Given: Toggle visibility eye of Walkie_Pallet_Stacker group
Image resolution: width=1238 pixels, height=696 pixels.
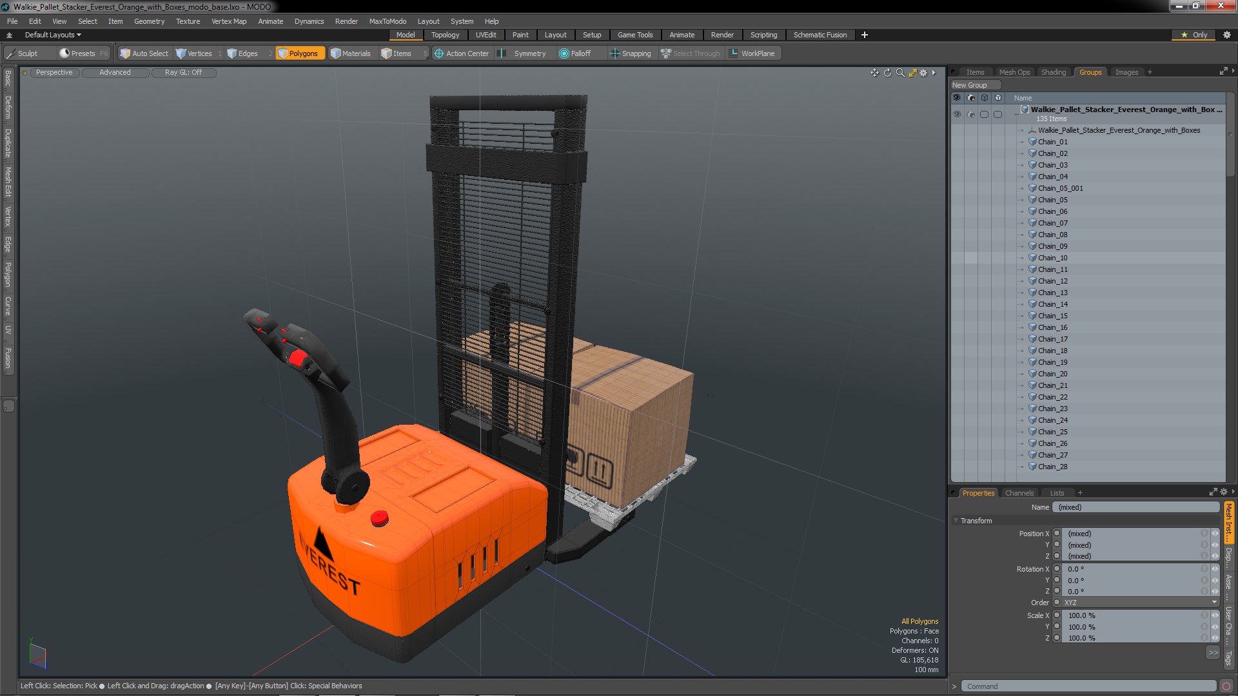Looking at the screenshot, I should [x=957, y=114].
